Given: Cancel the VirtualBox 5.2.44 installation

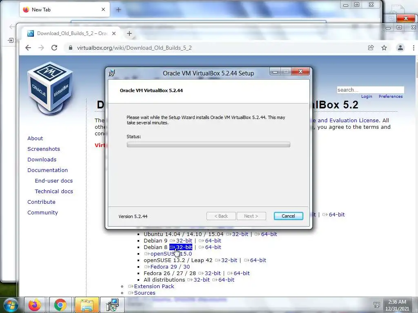Looking at the screenshot, I should (288, 216).
